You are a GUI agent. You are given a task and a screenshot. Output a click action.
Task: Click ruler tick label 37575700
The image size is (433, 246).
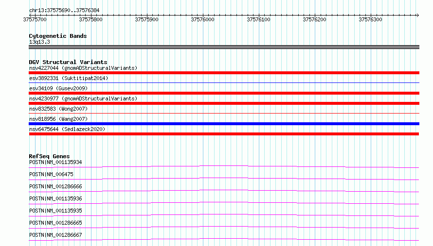pyautogui.click(x=35, y=19)
